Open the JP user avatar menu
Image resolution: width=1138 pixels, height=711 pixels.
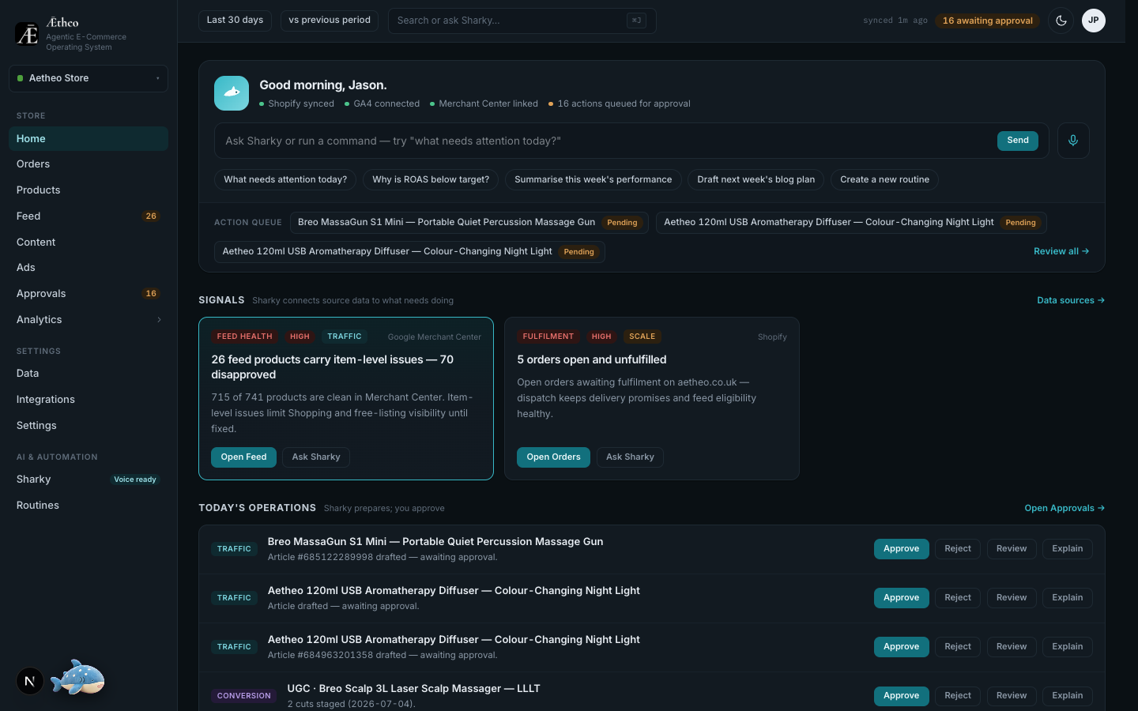tap(1094, 21)
